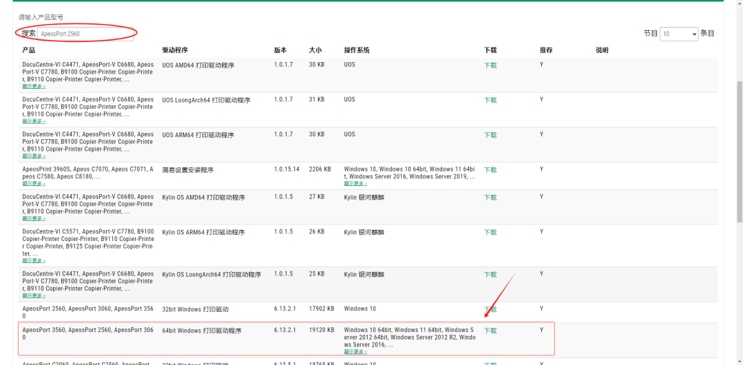Sort the table by the 版本 column header
Viewport: 743px width, 365px height.
280,50
